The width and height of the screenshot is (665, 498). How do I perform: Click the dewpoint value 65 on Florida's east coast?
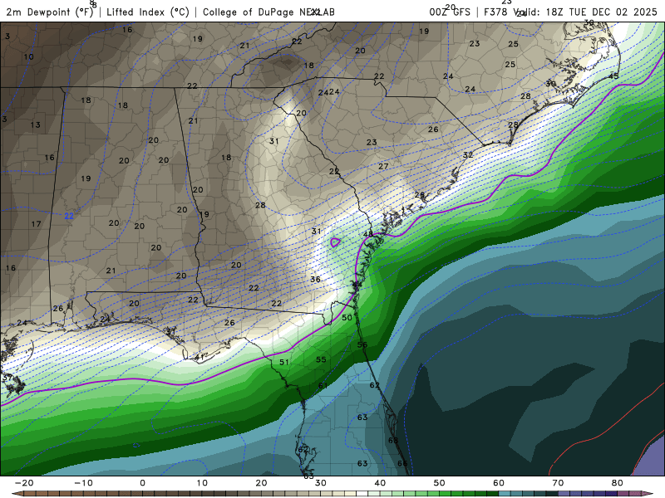click(x=402, y=463)
